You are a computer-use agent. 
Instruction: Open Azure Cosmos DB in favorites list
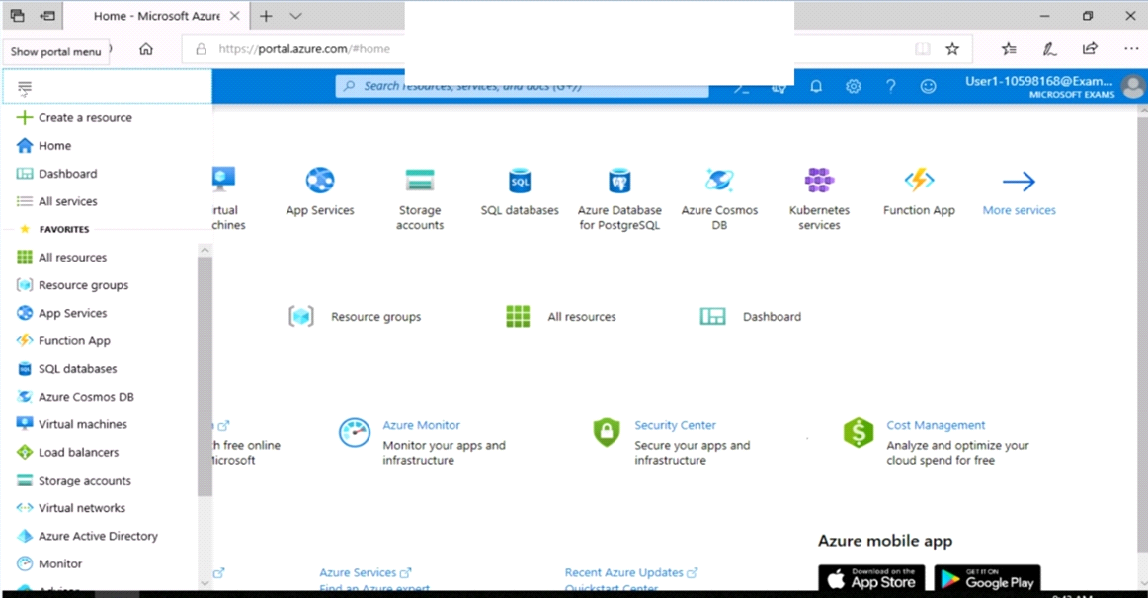coord(86,397)
